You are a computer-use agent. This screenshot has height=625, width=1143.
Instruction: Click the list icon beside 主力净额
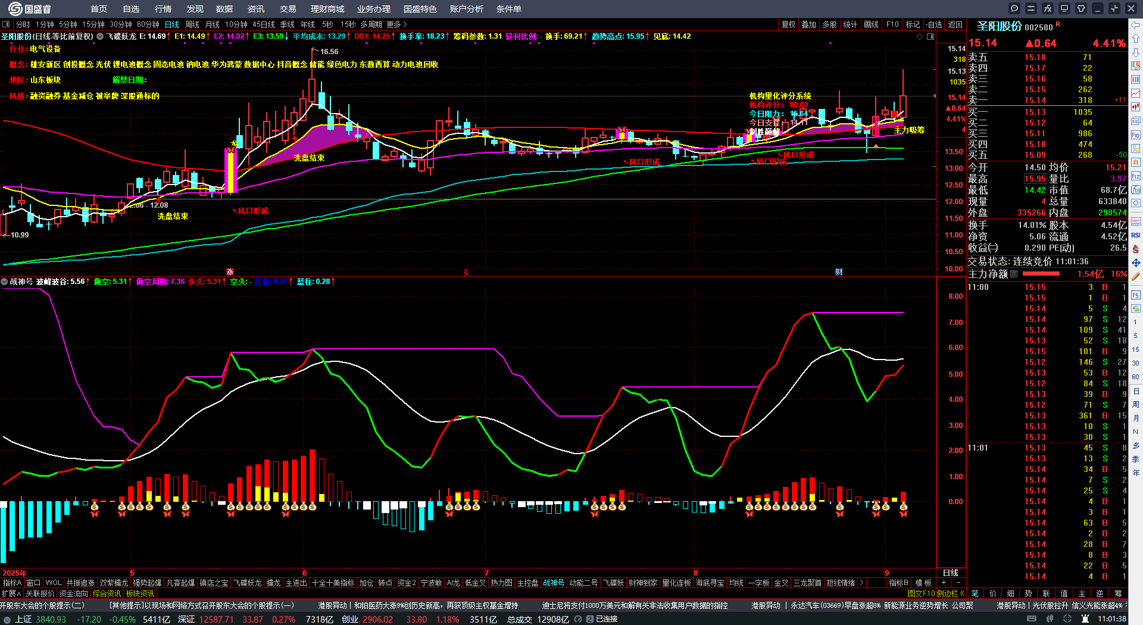coord(1014,274)
